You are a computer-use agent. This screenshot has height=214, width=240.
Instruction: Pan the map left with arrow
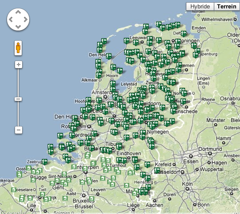11,19
